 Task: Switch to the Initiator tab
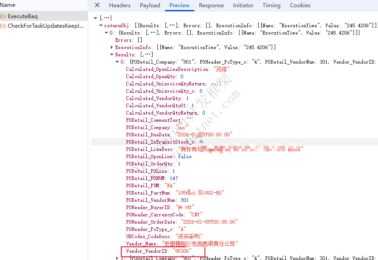(243, 5)
